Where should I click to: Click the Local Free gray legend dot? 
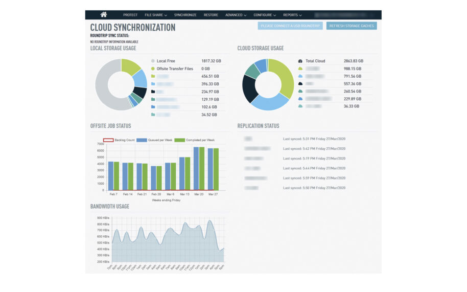pyautogui.click(x=152, y=61)
